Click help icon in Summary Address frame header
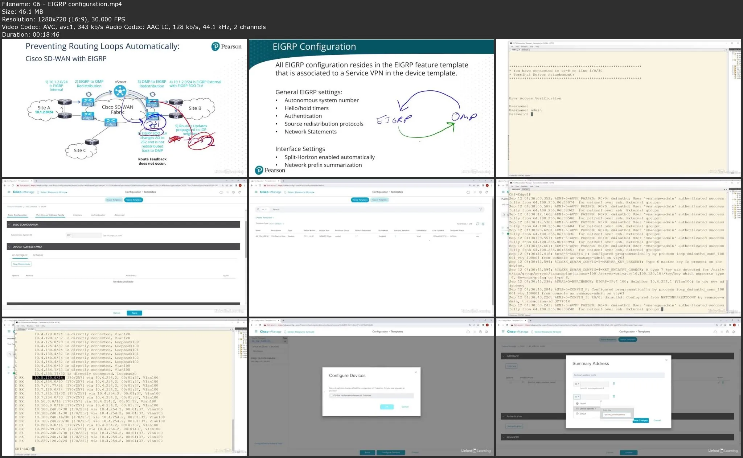Screen dimensions: 743x458 [727, 331]
